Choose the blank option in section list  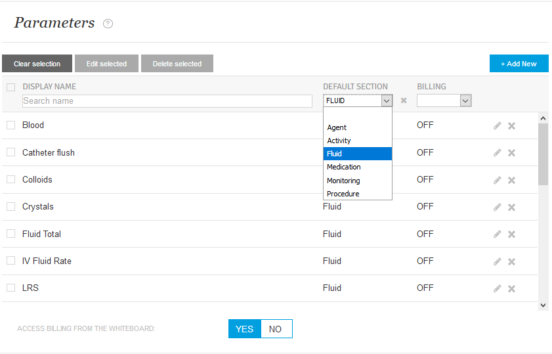tap(358, 114)
